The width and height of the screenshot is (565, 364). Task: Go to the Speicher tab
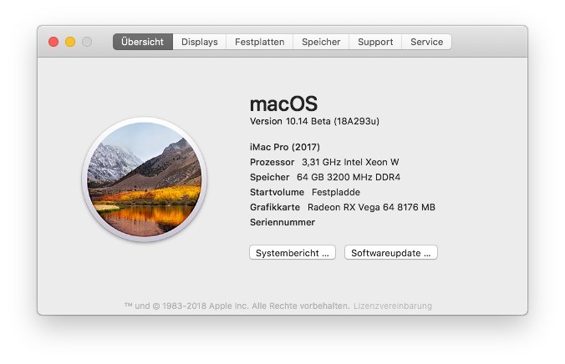tap(321, 42)
